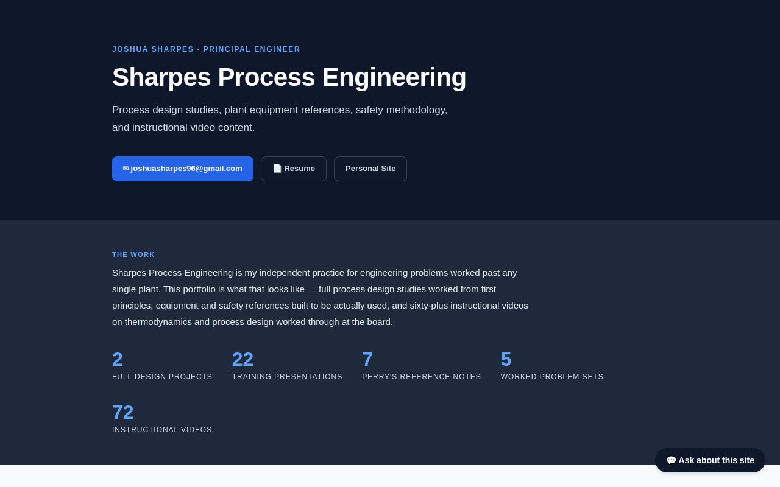This screenshot has width=780, height=487.
Task: Click the document icon on Resume
Action: click(x=277, y=169)
